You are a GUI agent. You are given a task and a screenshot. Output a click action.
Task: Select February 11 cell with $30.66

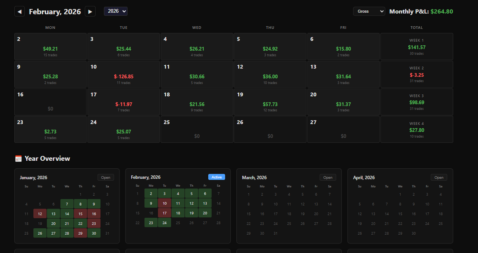[x=197, y=74]
